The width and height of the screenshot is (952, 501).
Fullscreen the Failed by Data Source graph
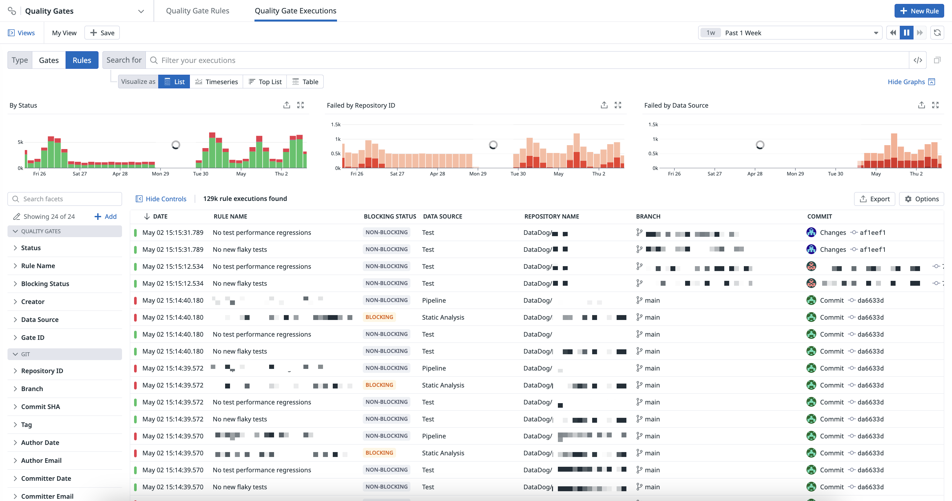point(935,105)
